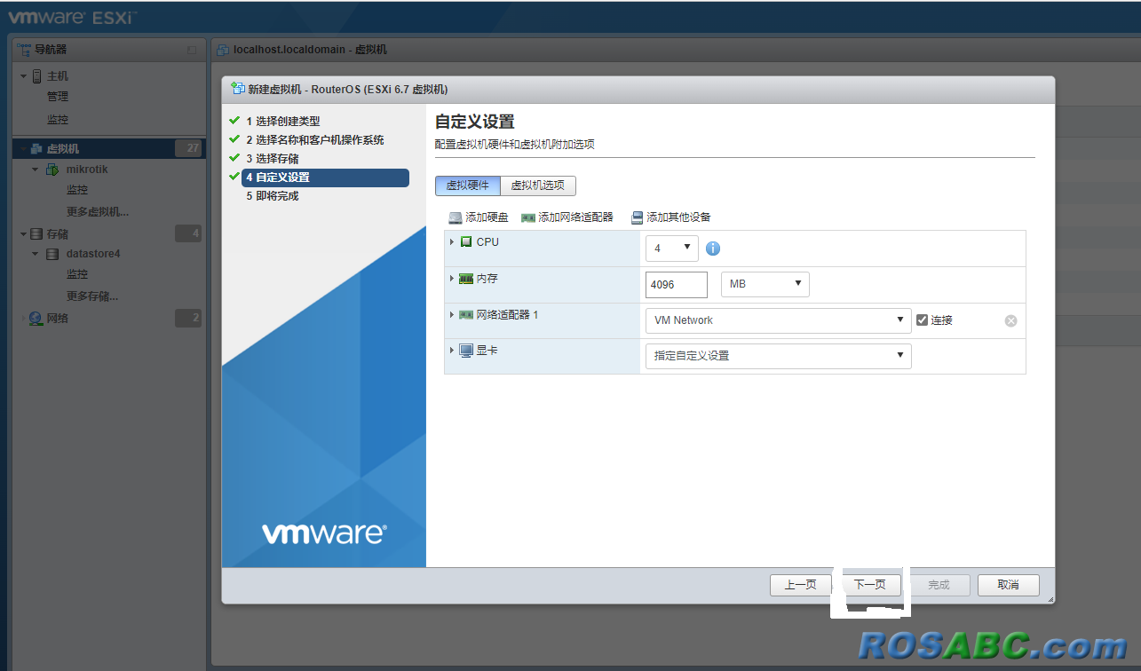Go to step 1 选择创建类型
This screenshot has height=671, width=1141.
283,121
